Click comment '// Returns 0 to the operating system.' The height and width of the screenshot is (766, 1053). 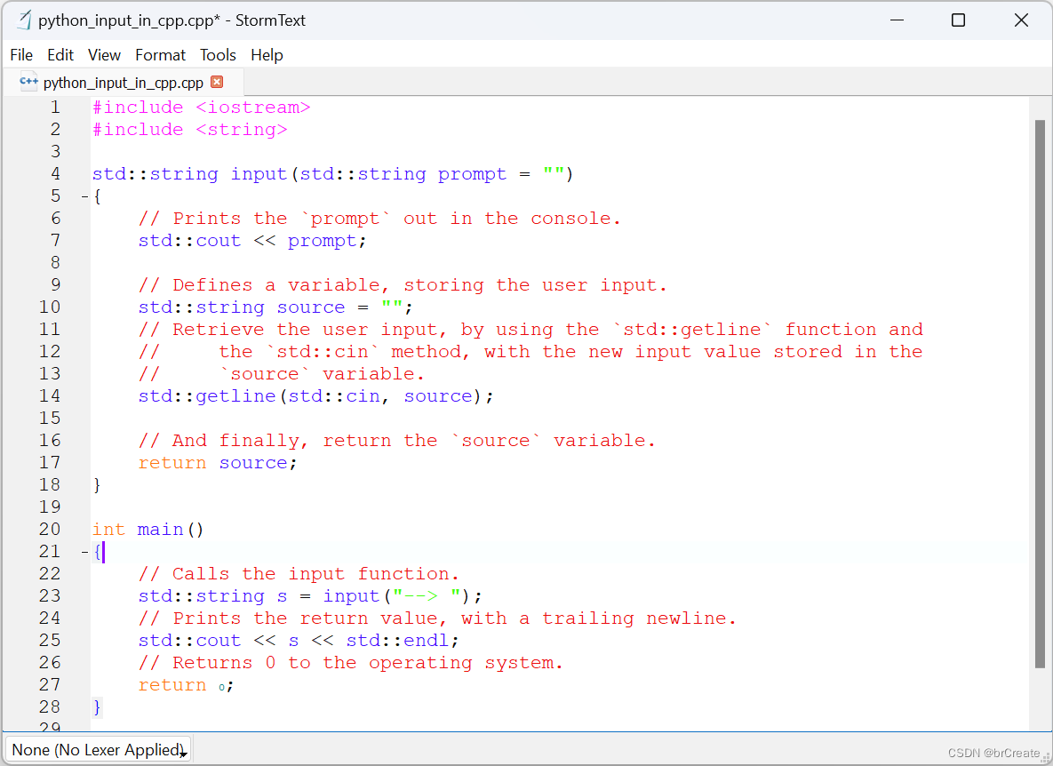[x=350, y=663]
